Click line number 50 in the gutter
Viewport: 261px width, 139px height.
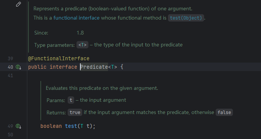point(10,134)
